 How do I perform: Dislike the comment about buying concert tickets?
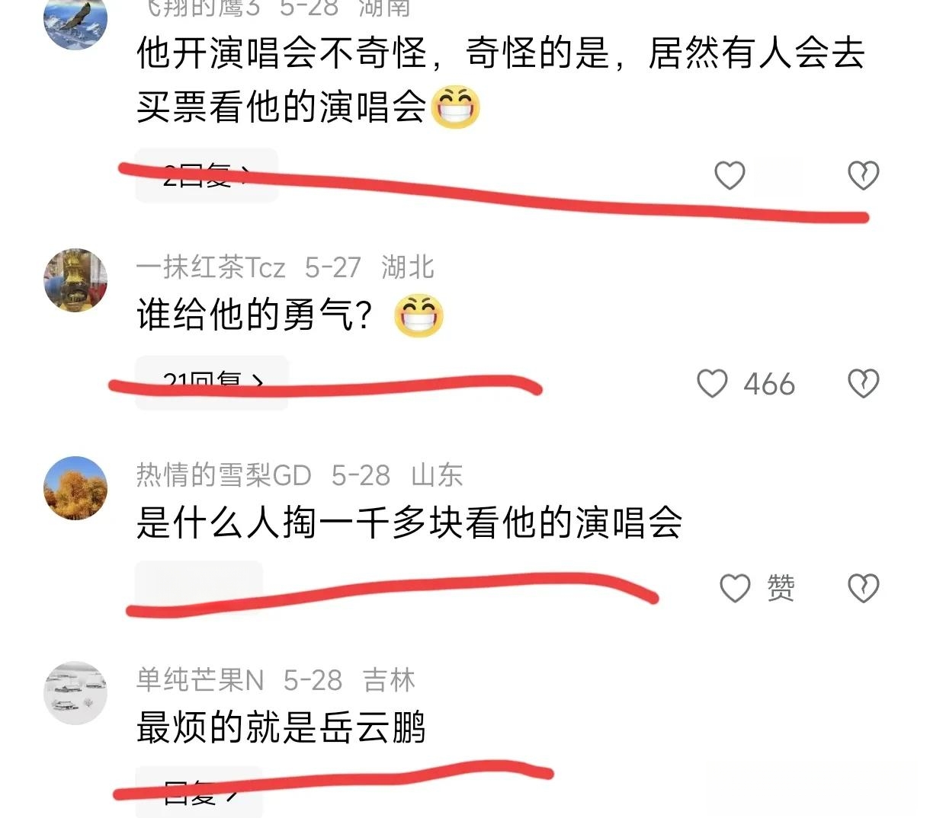[x=864, y=175]
